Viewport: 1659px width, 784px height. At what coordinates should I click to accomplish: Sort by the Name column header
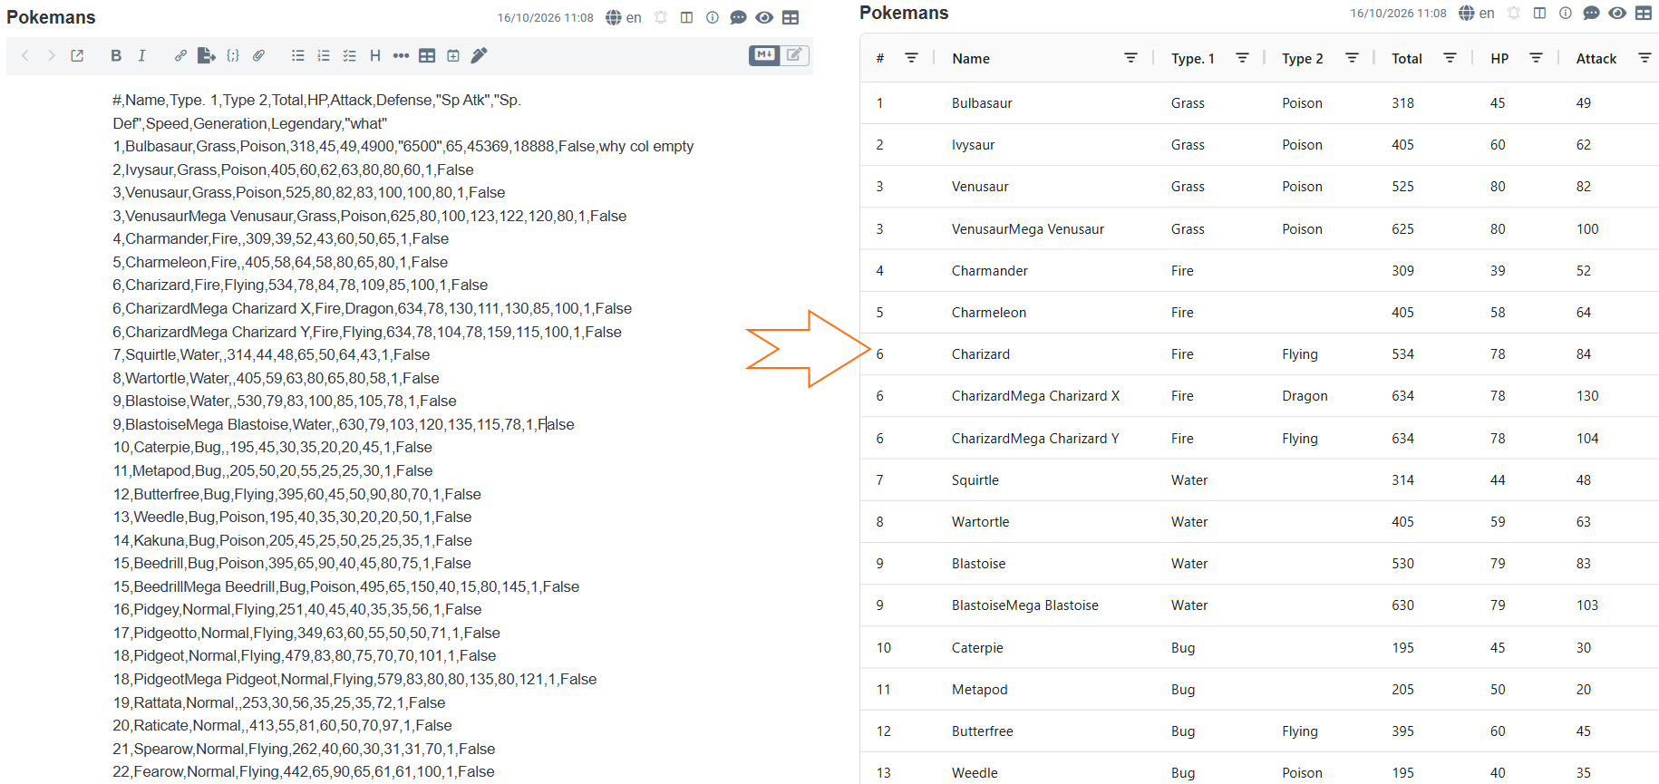971,58
